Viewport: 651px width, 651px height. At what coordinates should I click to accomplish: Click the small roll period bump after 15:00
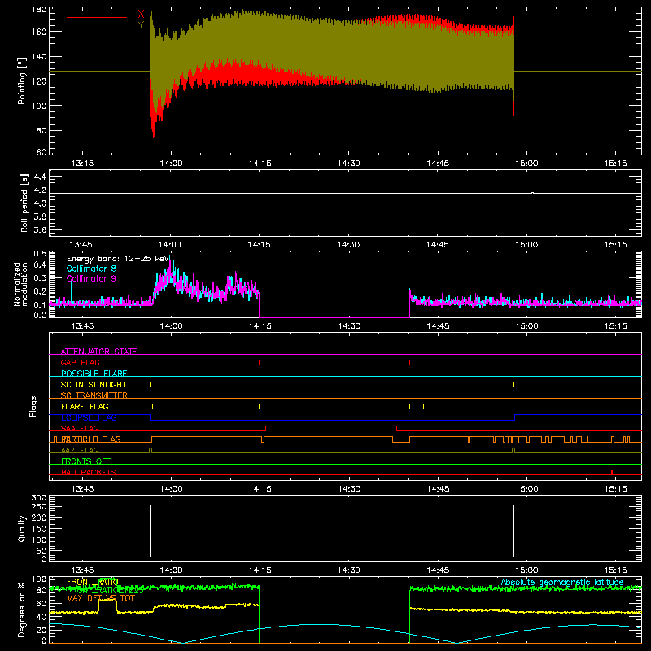pyautogui.click(x=533, y=193)
